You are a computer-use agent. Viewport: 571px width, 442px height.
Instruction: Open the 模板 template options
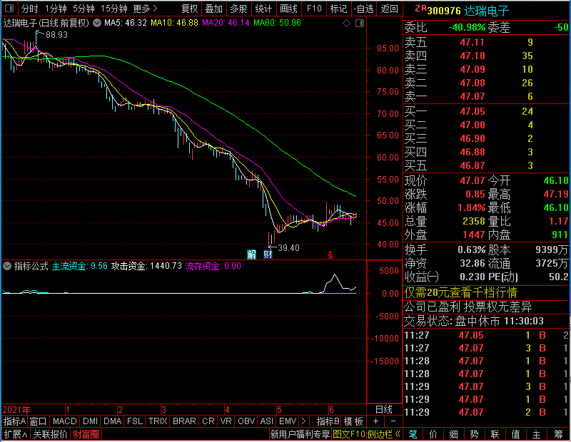tap(353, 421)
